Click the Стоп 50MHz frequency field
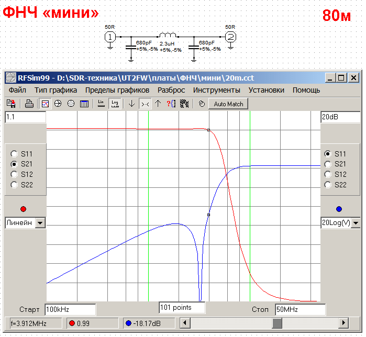The width and height of the screenshot is (366, 337). click(300, 309)
